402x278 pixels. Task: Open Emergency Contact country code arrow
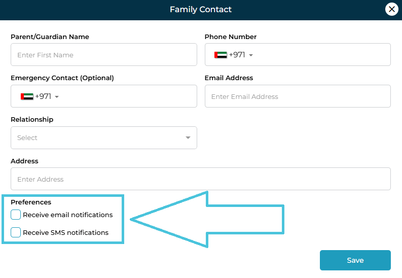click(x=57, y=97)
